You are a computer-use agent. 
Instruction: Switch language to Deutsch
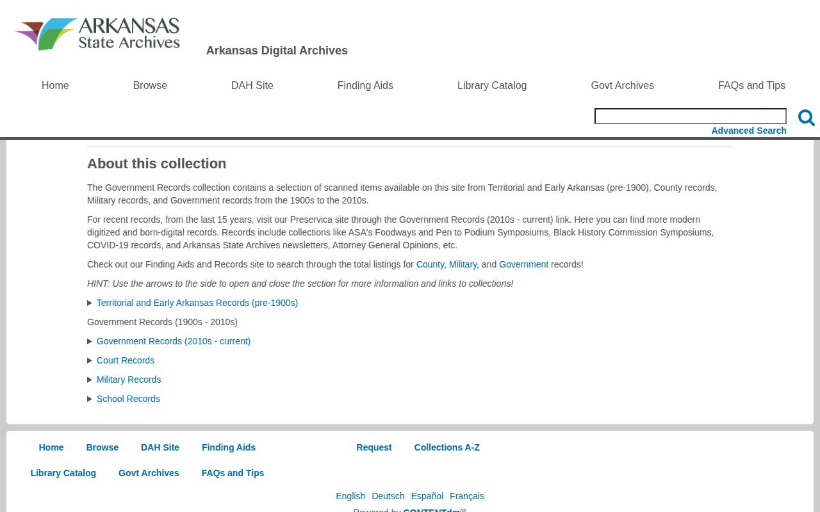point(388,496)
